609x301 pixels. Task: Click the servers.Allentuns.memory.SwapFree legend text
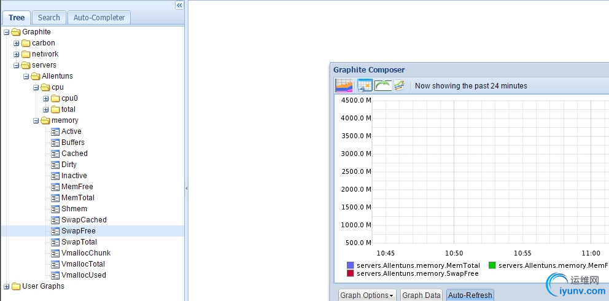tap(417, 273)
